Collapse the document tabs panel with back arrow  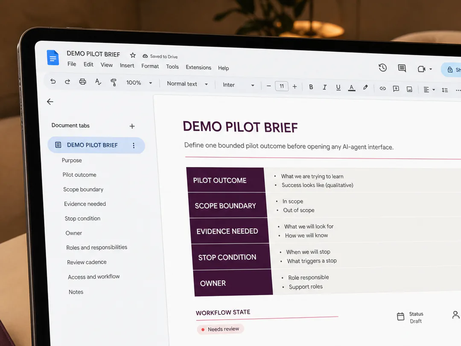[x=50, y=102]
